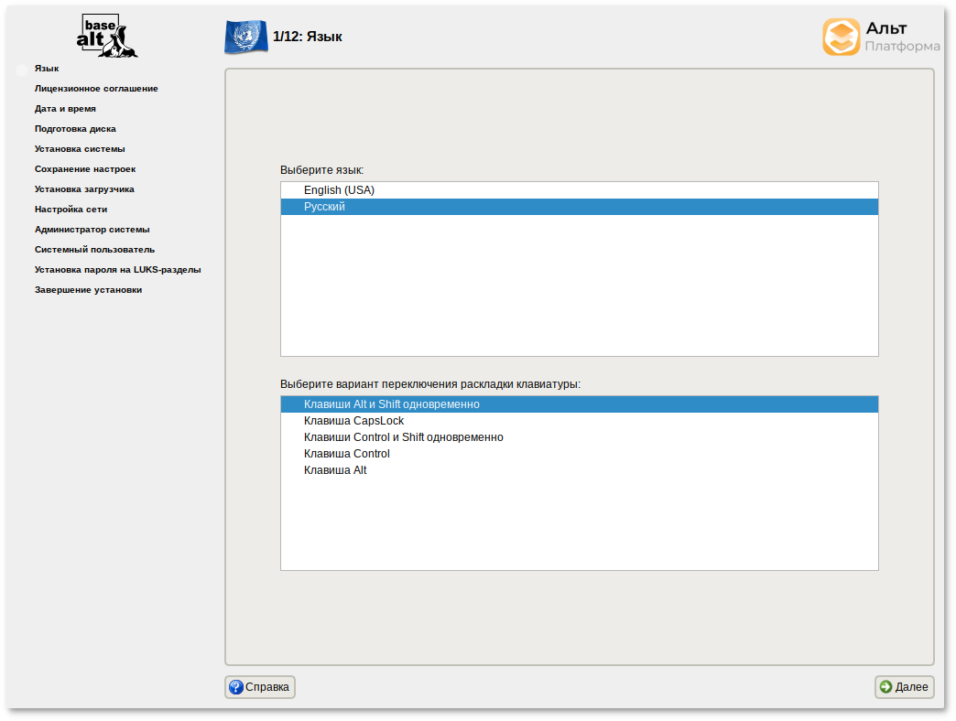Choose Alt и Shift одновременно layout switch

tap(391, 404)
